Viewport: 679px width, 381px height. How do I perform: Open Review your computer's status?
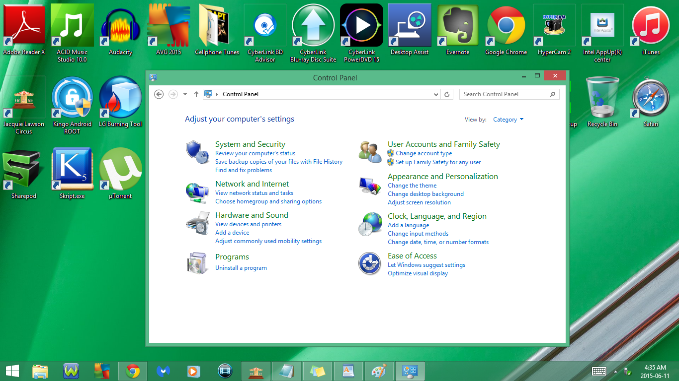click(x=255, y=153)
